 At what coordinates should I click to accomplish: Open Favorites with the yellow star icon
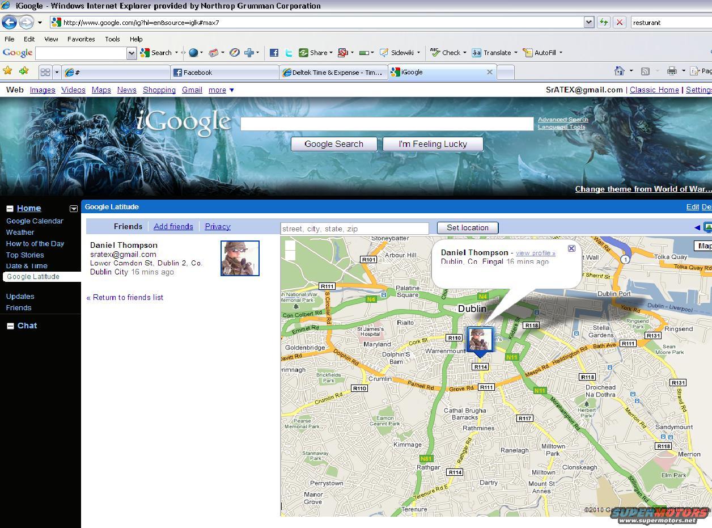point(7,71)
